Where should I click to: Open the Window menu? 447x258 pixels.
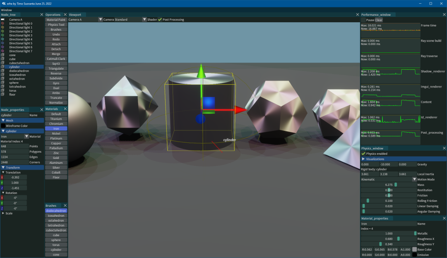6,10
